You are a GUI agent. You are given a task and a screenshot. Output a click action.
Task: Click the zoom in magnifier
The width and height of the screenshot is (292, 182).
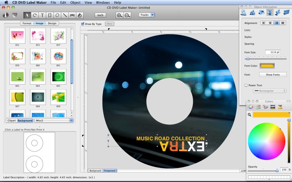pos(119,15)
